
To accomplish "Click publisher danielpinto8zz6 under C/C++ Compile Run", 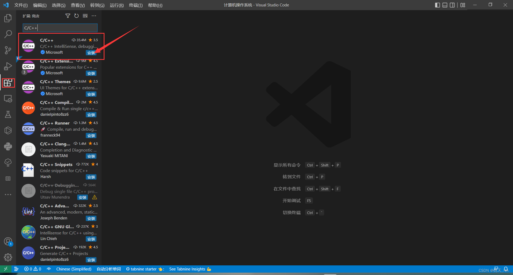I will point(55,114).
